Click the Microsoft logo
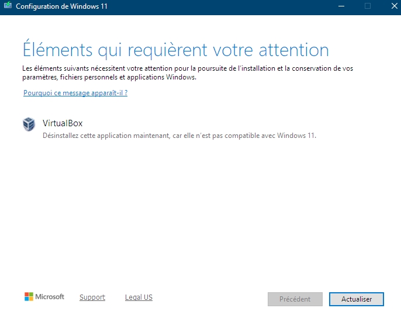The height and width of the screenshot is (315, 401). [x=44, y=297]
